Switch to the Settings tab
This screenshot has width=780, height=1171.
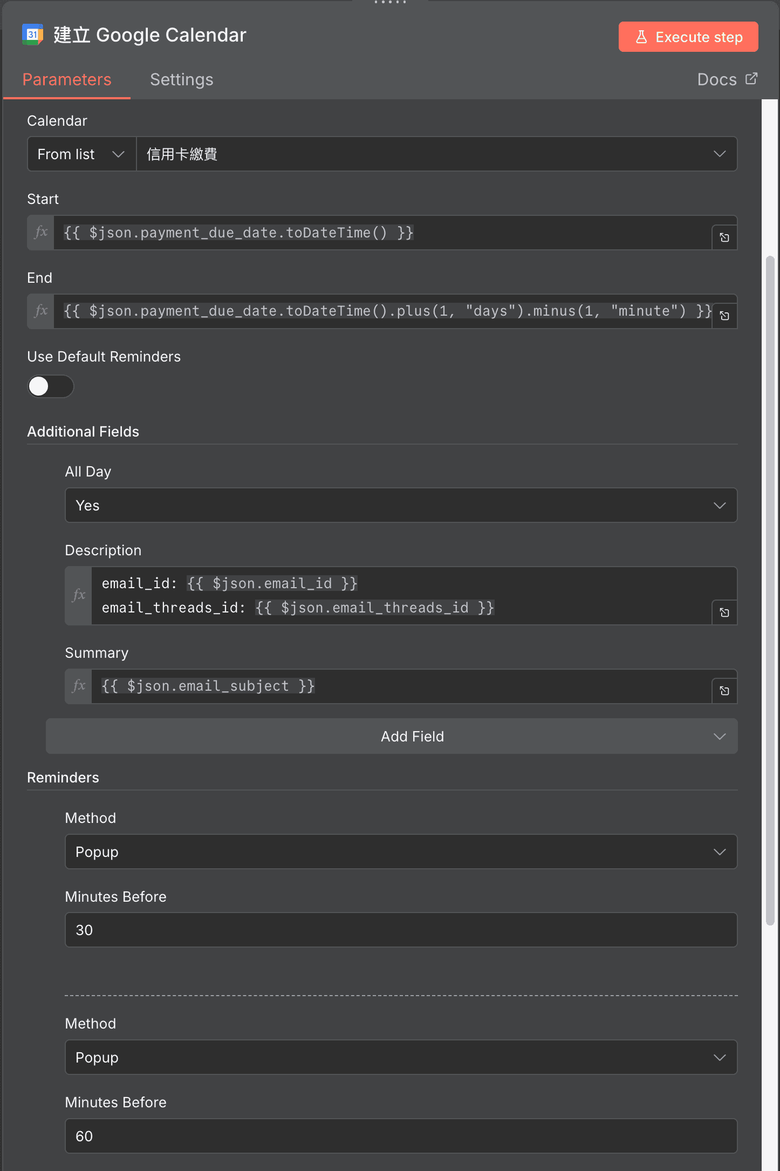pyautogui.click(x=182, y=79)
